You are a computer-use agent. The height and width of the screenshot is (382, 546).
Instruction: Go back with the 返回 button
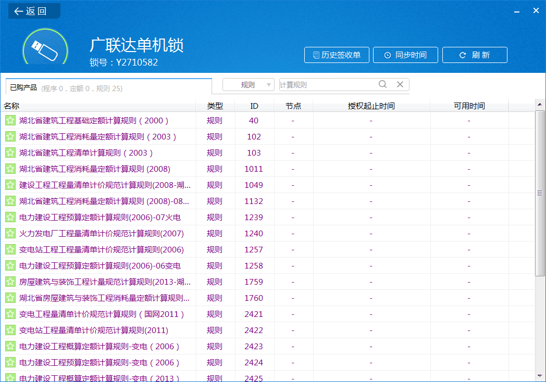pyautogui.click(x=34, y=11)
